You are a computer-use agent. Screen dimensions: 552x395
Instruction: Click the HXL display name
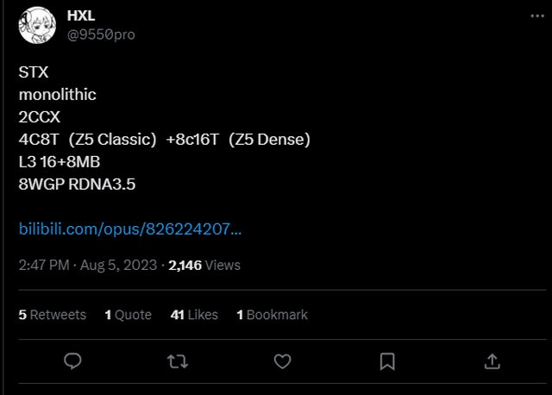tap(80, 16)
